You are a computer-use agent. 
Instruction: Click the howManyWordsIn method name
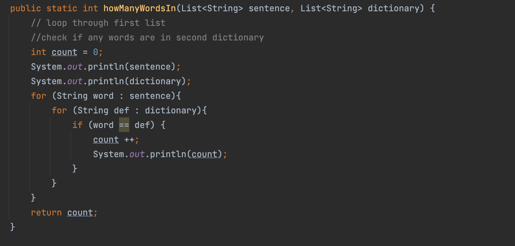(x=140, y=8)
